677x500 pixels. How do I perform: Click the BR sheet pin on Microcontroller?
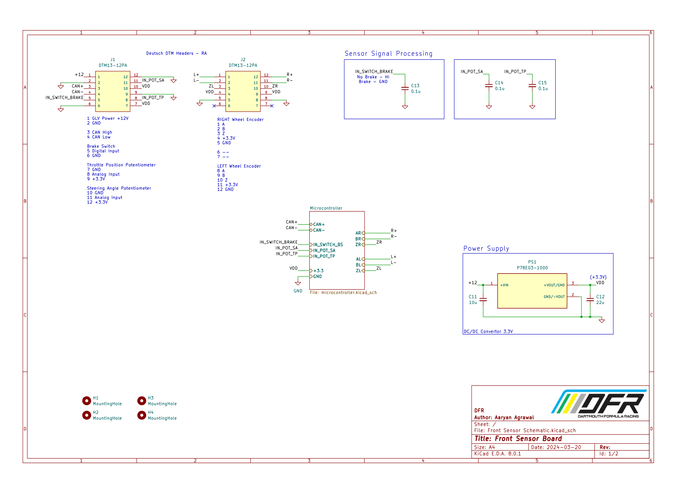(360, 239)
